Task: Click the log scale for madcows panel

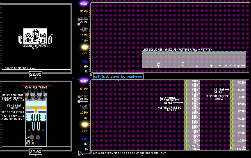Action: (x=194, y=59)
